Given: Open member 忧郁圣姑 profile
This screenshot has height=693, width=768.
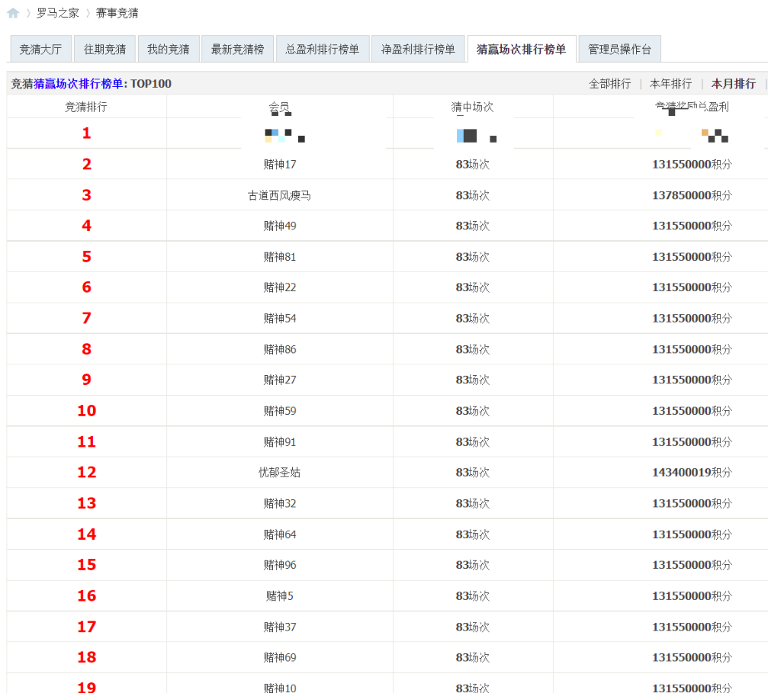Looking at the screenshot, I should click(279, 473).
